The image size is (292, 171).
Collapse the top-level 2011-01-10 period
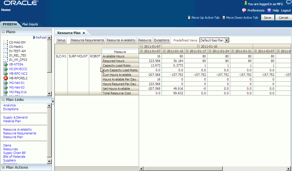198,46
